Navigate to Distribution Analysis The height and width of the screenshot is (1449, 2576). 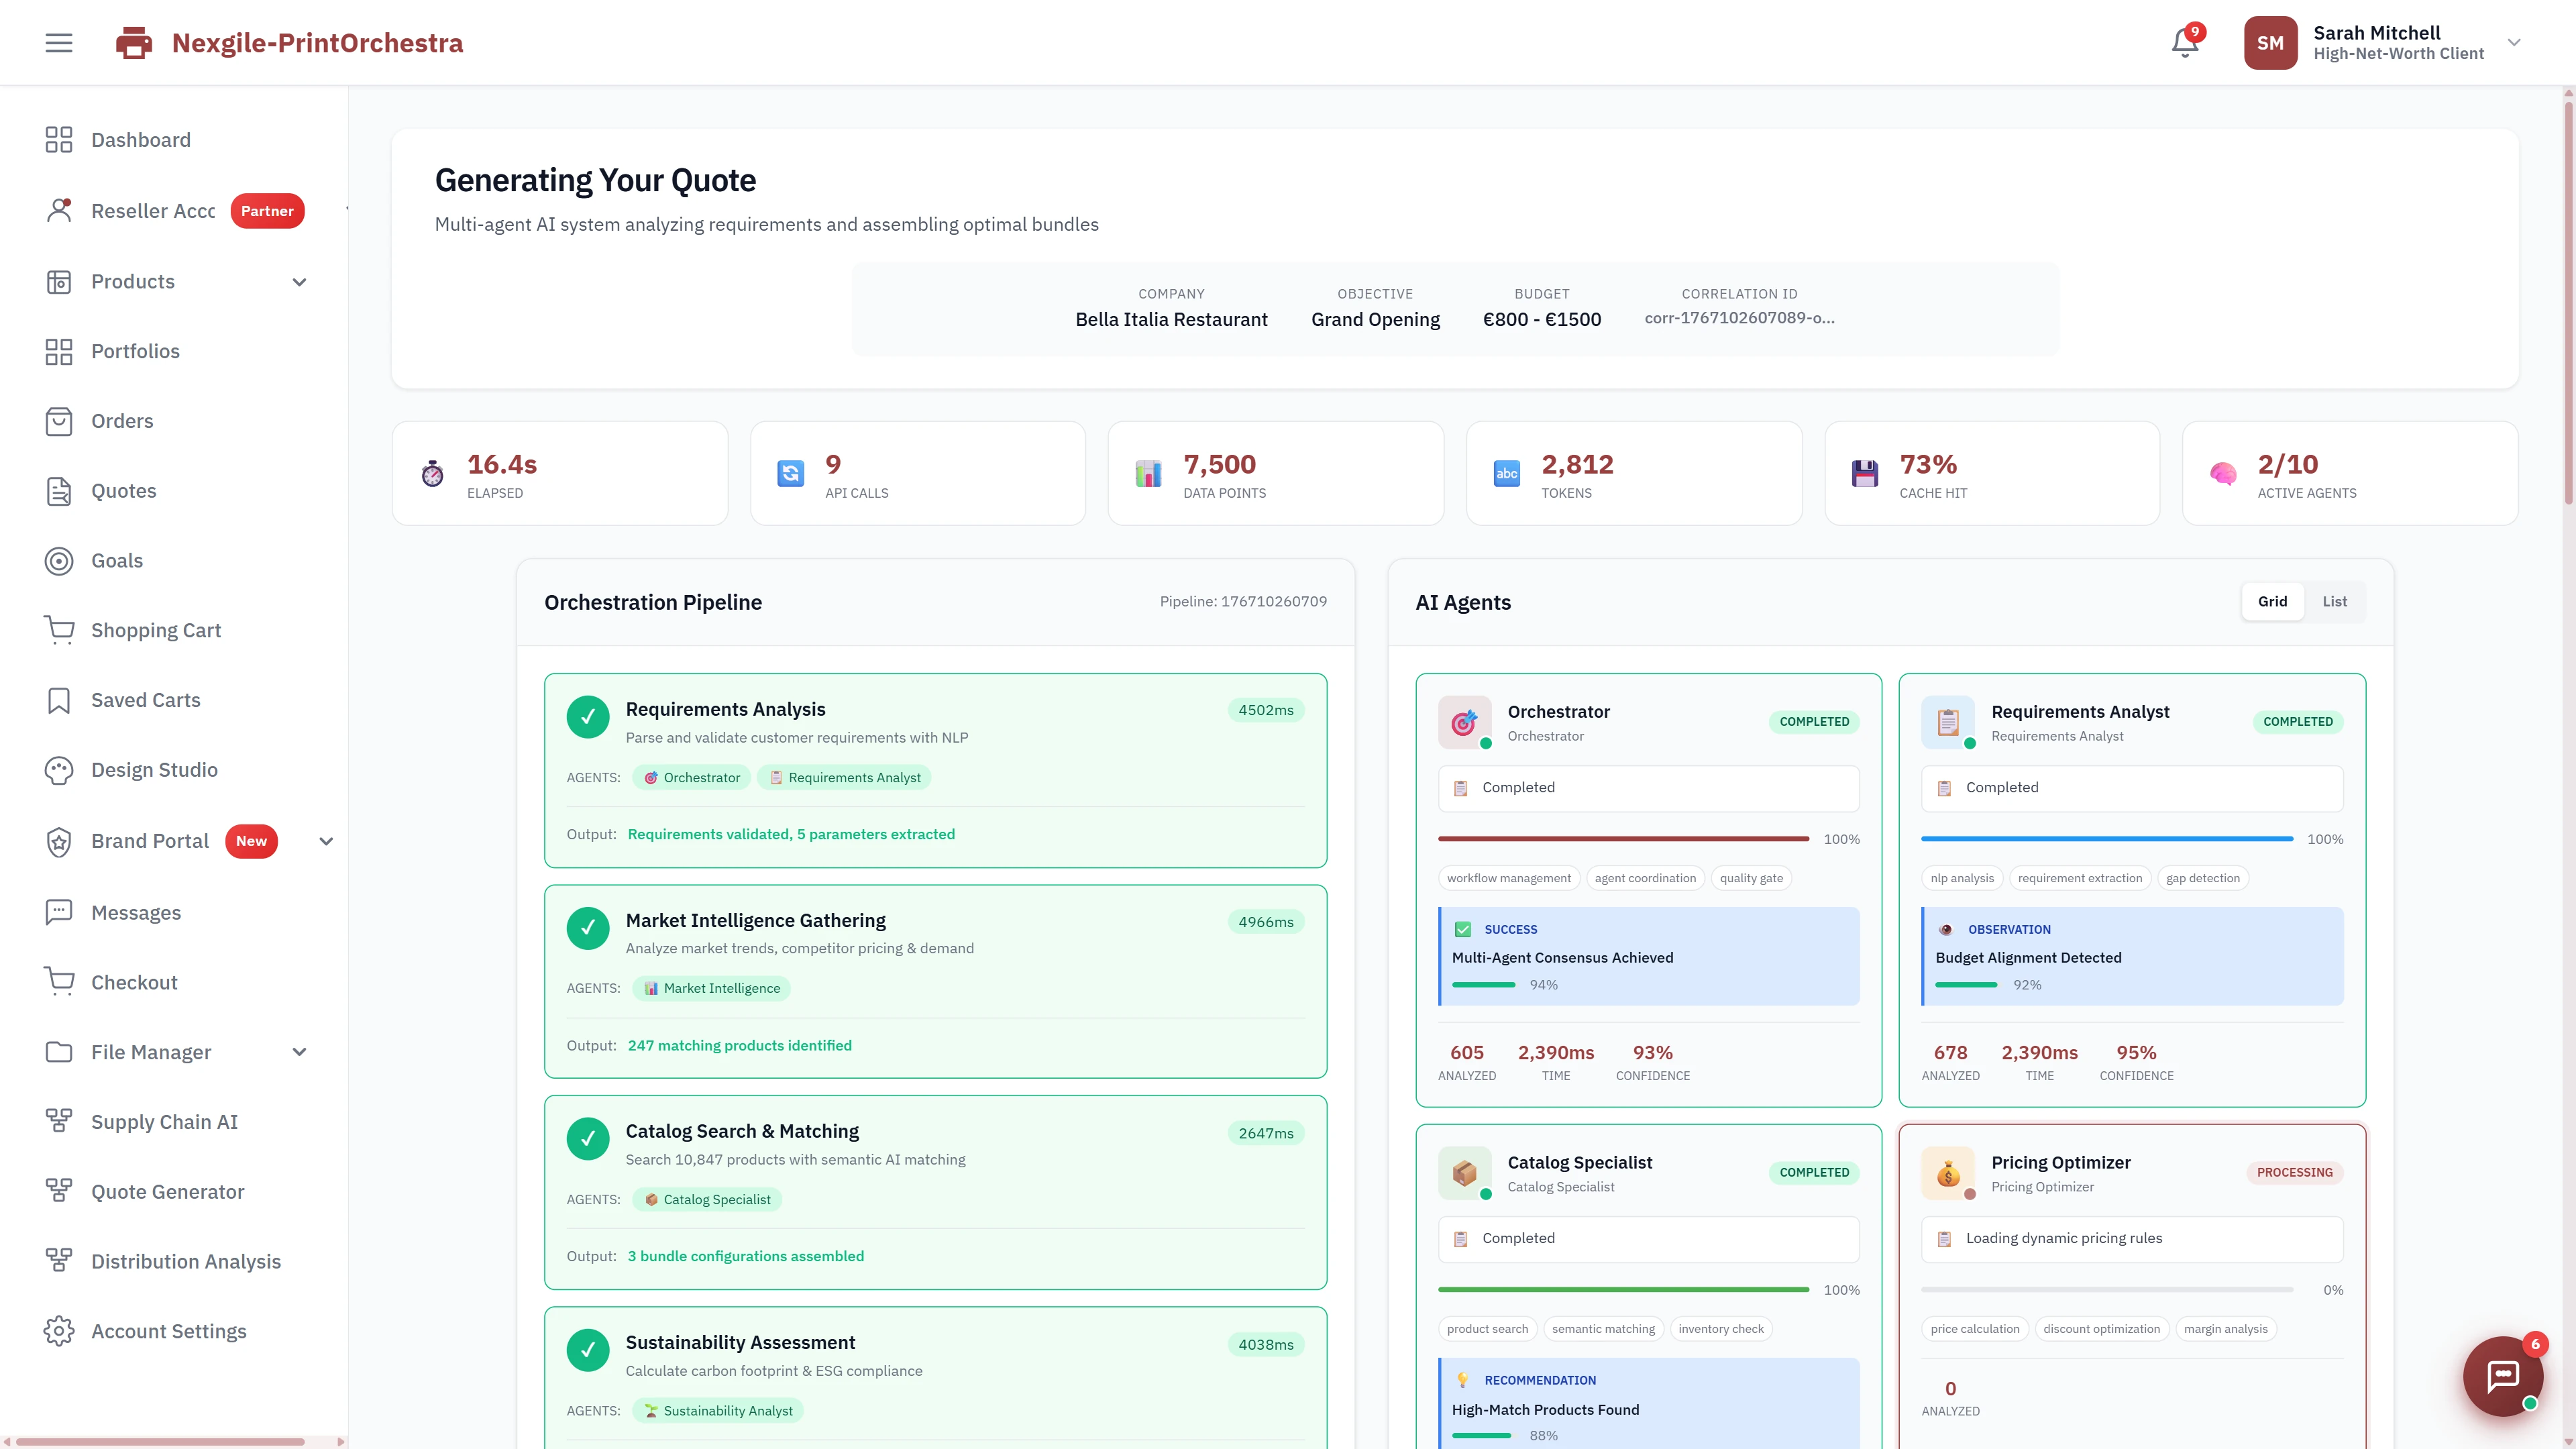pyautogui.click(x=186, y=1261)
